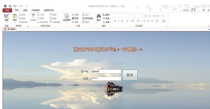Click the 用户名 input field containing admin
The width and height of the screenshot is (210, 109).
pos(106,71)
